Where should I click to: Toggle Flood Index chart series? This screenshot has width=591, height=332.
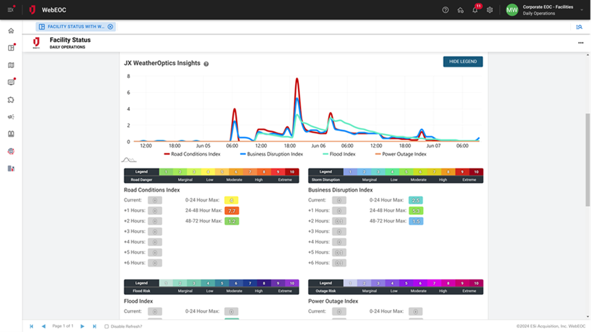[x=339, y=154]
